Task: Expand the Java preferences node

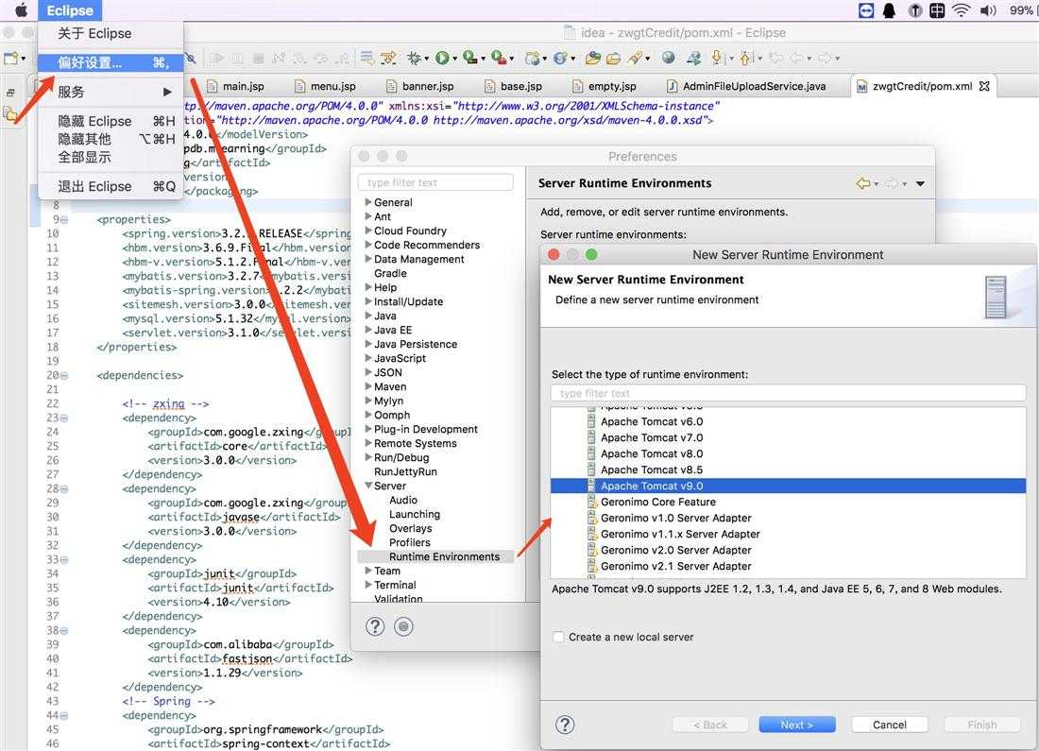Action: point(368,316)
